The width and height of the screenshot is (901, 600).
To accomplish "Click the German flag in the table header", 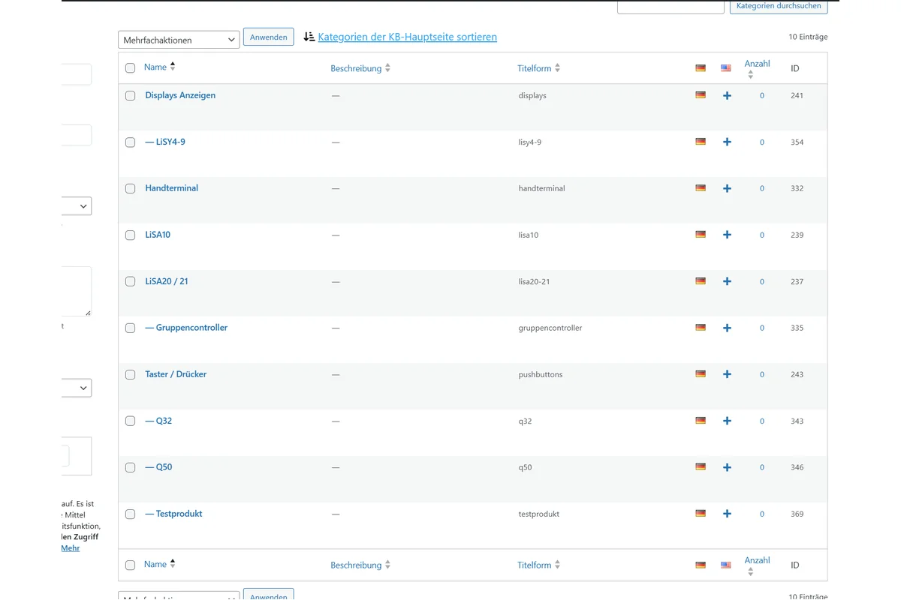I will pyautogui.click(x=700, y=67).
